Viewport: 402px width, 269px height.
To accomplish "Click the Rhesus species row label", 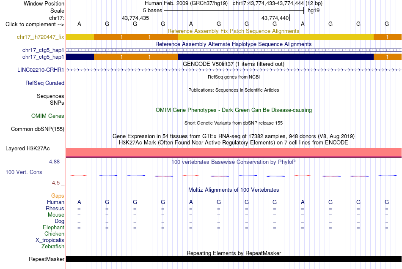I will (x=55, y=208).
